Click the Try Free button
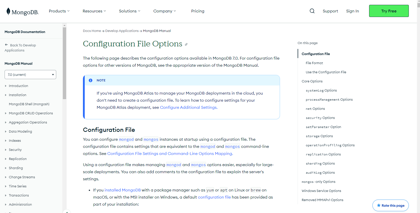The height and width of the screenshot is (213, 420). tap(389, 11)
